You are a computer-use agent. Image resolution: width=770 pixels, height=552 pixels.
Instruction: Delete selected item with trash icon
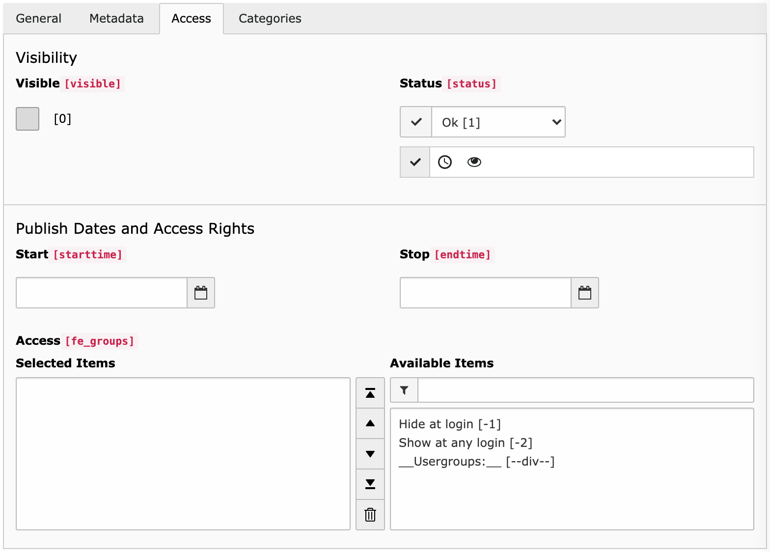(x=370, y=515)
